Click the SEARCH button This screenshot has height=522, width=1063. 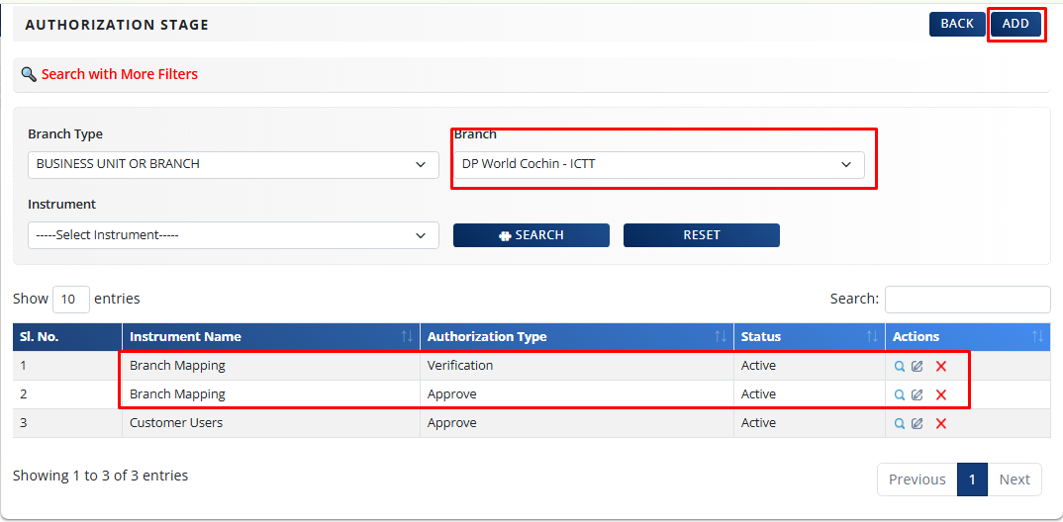pyautogui.click(x=531, y=235)
